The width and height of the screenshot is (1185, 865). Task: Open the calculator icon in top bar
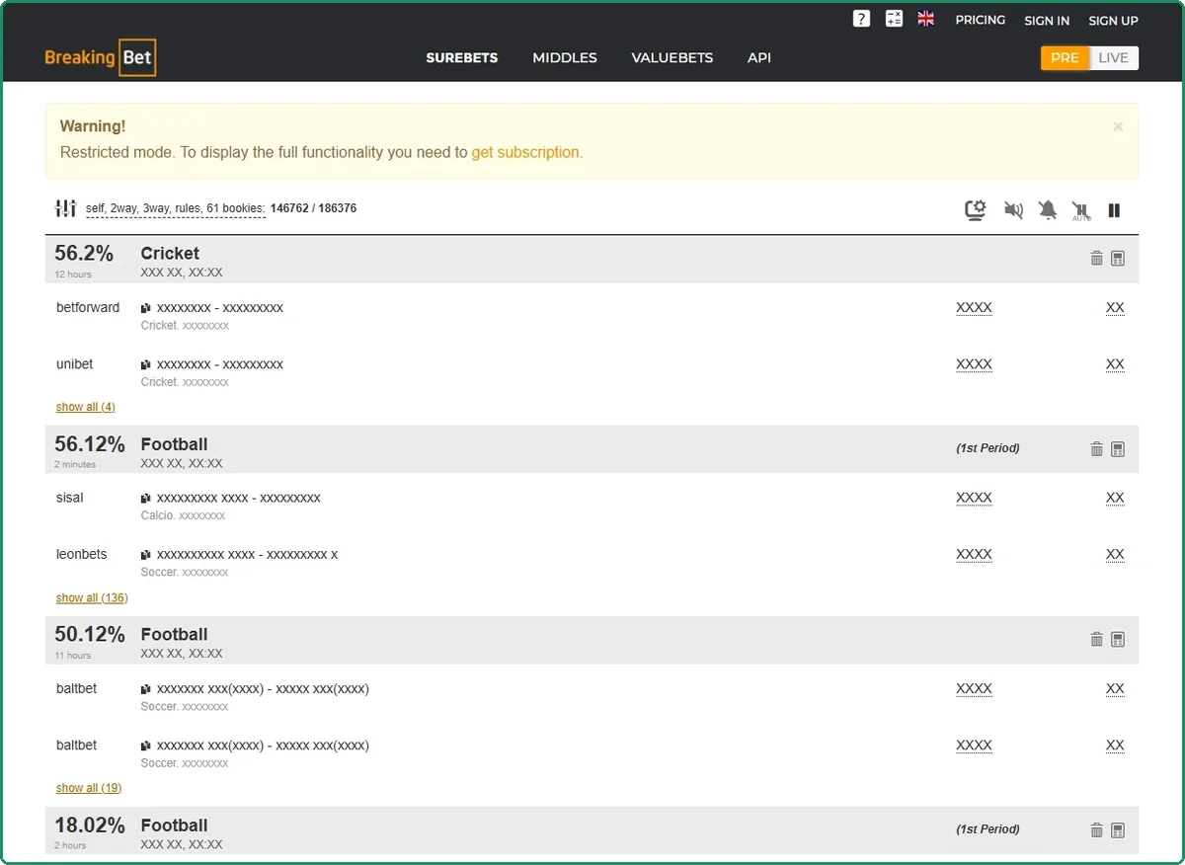894,19
